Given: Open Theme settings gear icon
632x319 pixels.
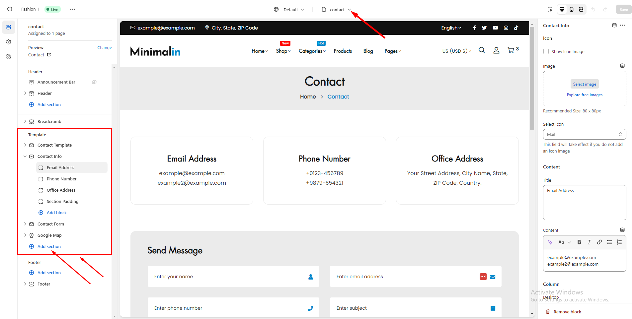Looking at the screenshot, I should (x=9, y=42).
